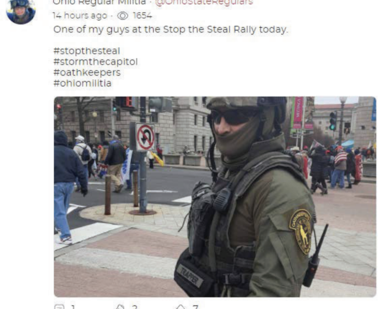Image resolution: width=382 pixels, height=309 pixels.
Task: Click the comment count of 1
Action: coord(73,307)
